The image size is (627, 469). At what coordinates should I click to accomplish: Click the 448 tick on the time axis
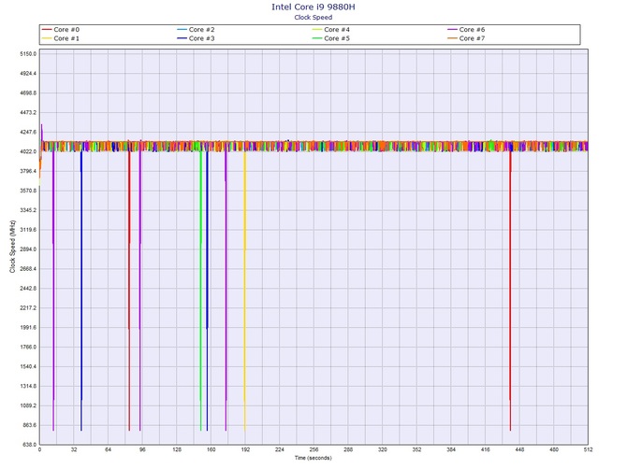click(x=519, y=449)
